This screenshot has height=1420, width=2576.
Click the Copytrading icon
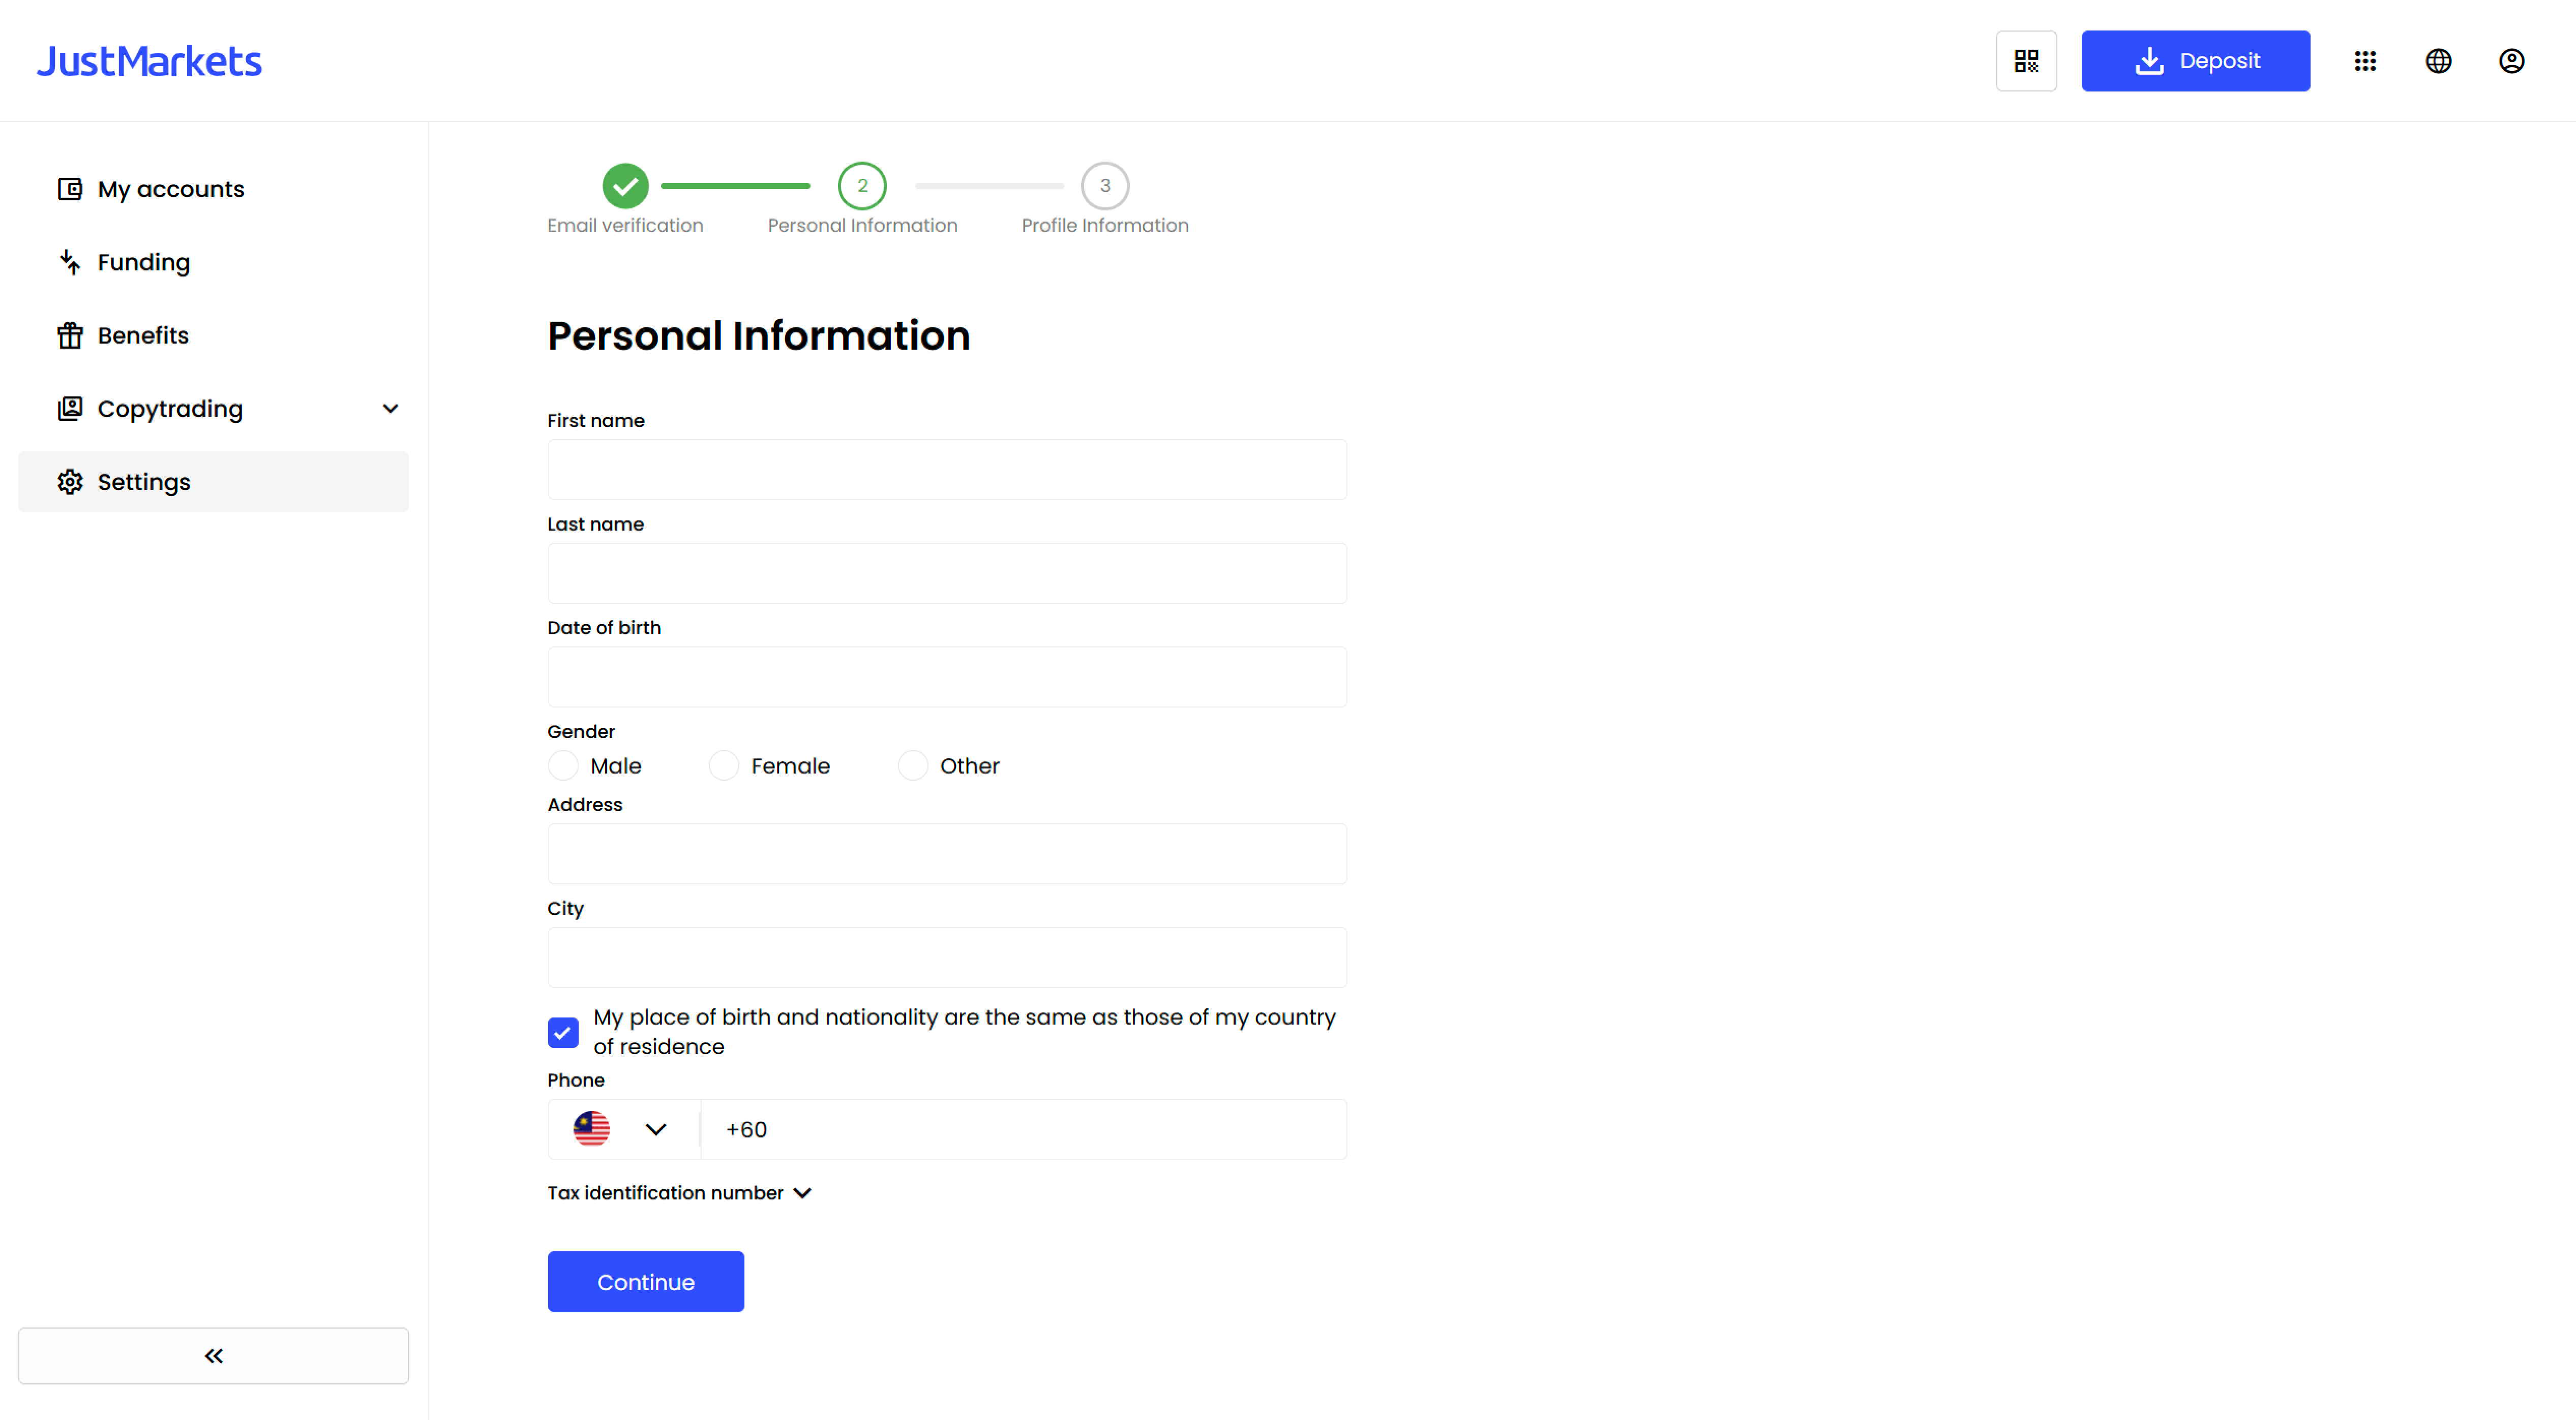pos(70,409)
